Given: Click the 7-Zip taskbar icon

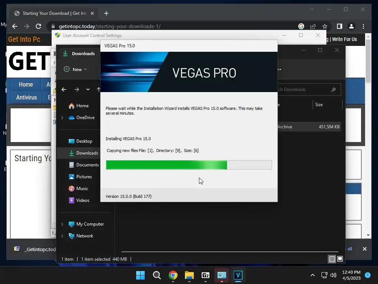Looking at the screenshot, I should [205, 275].
